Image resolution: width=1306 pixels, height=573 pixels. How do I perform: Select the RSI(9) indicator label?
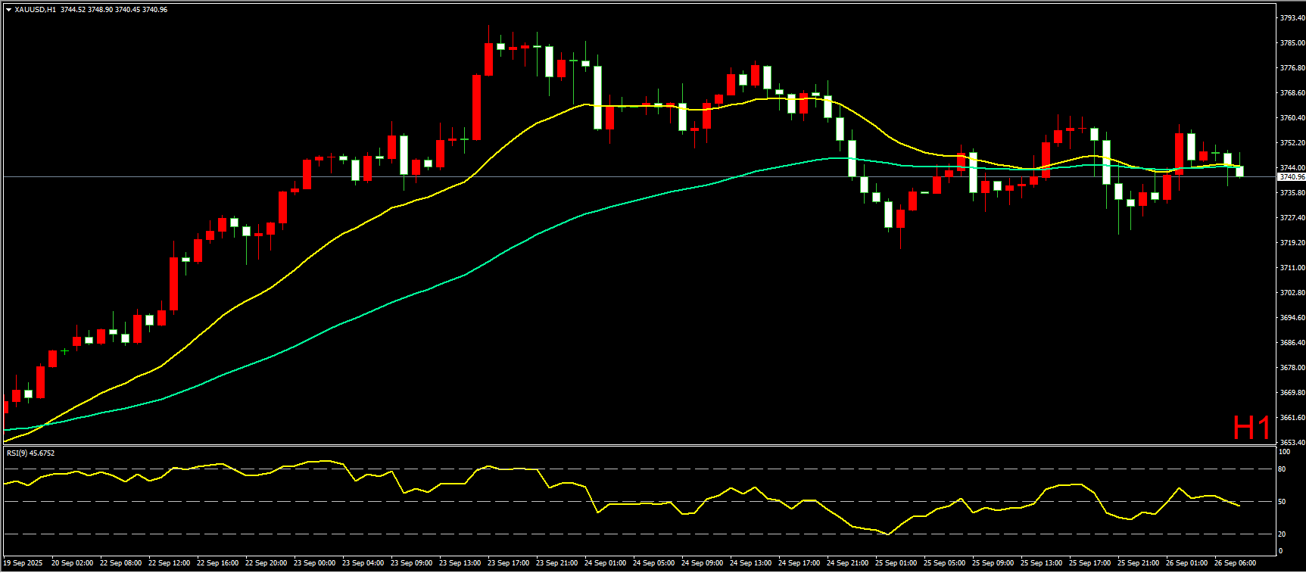coord(30,453)
